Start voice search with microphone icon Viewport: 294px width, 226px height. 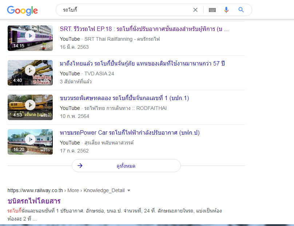pos(226,10)
